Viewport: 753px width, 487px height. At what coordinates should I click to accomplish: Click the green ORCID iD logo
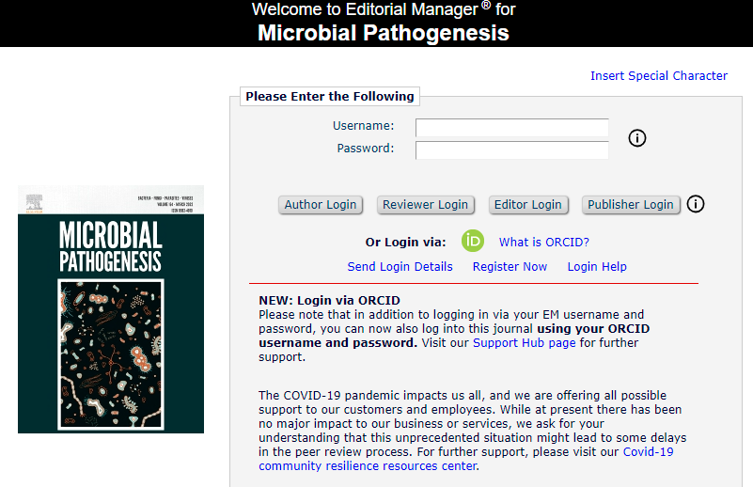pyautogui.click(x=472, y=241)
